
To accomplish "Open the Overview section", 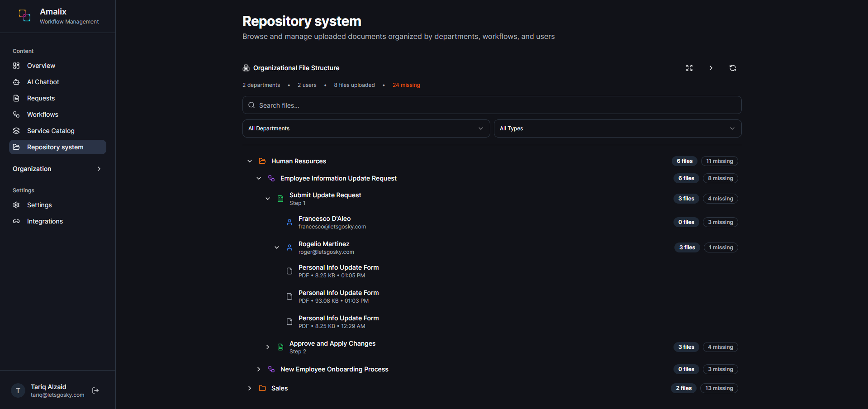I will point(40,66).
